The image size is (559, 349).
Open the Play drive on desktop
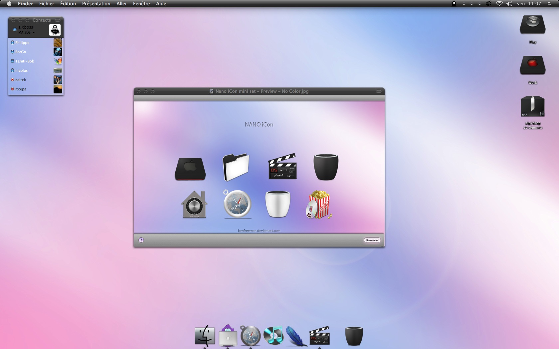click(x=533, y=25)
